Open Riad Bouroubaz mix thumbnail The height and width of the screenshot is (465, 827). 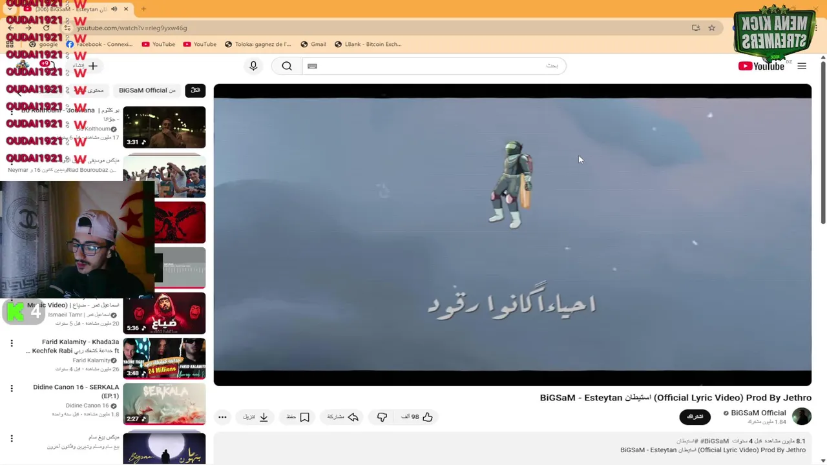164,176
